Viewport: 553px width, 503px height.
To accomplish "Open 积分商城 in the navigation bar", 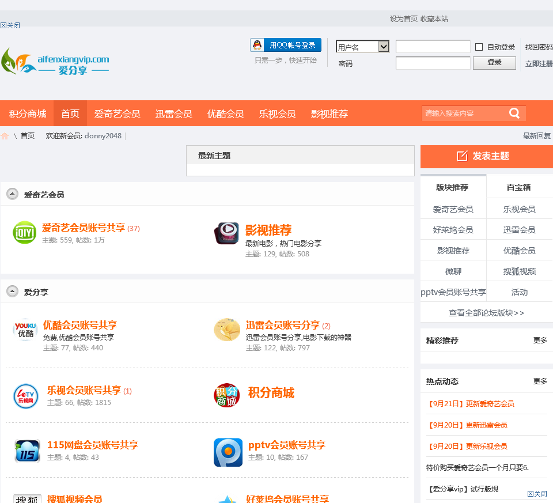I will (28, 114).
